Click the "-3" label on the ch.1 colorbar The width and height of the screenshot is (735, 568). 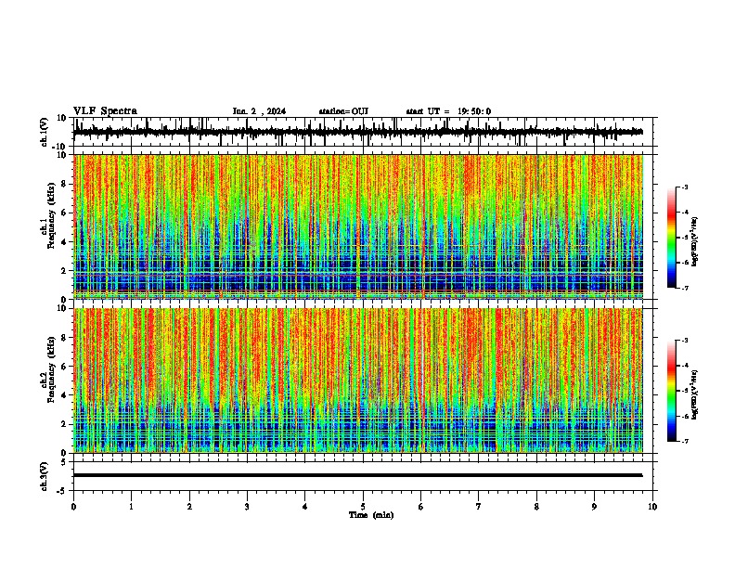click(x=685, y=187)
